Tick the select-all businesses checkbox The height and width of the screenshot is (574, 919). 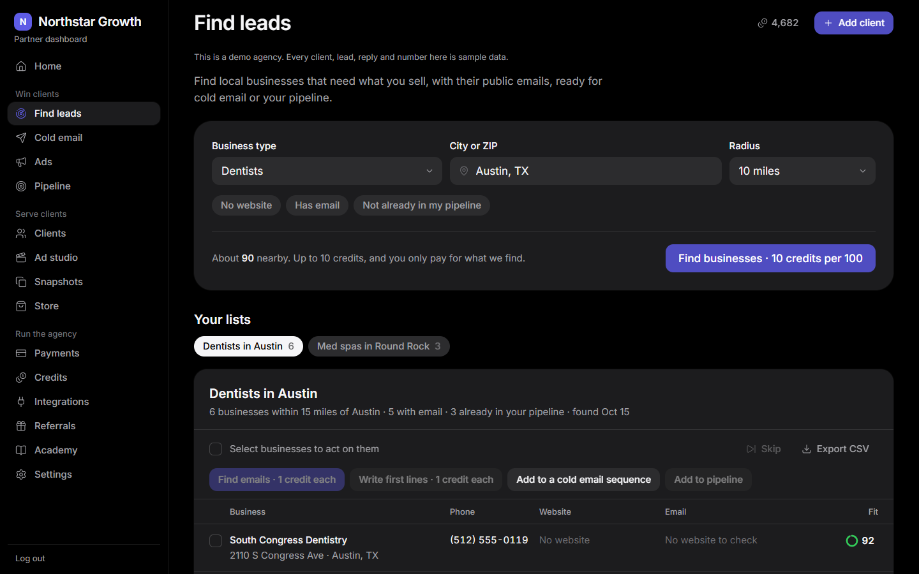click(x=216, y=449)
